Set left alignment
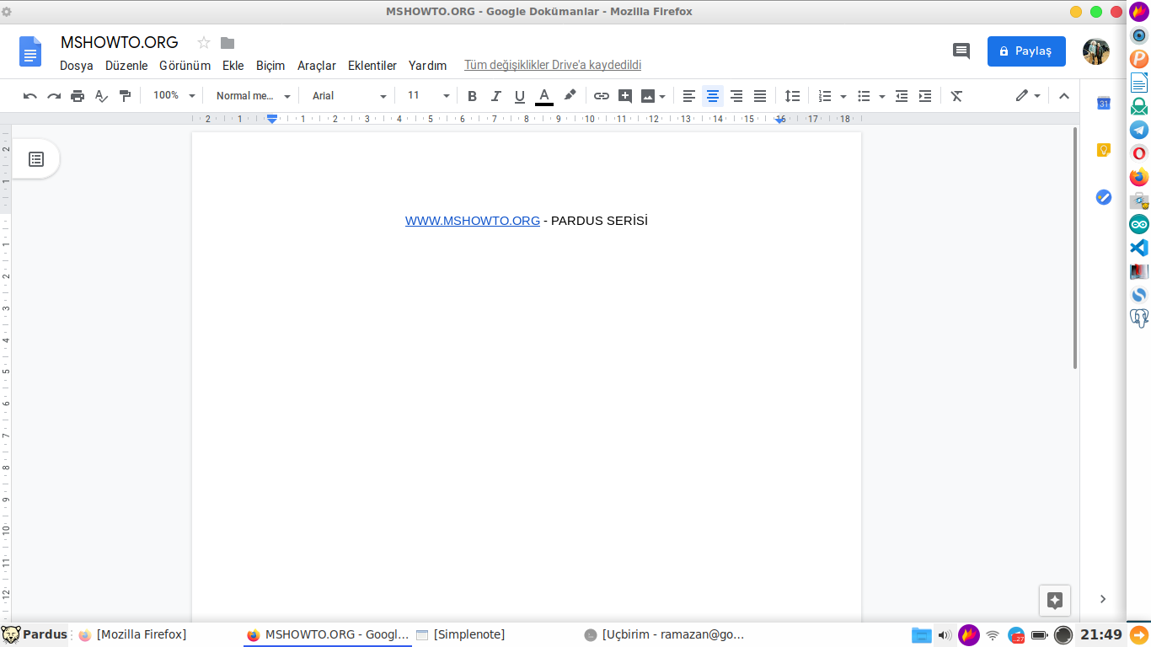Viewport: 1151px width, 647px height. (689, 96)
